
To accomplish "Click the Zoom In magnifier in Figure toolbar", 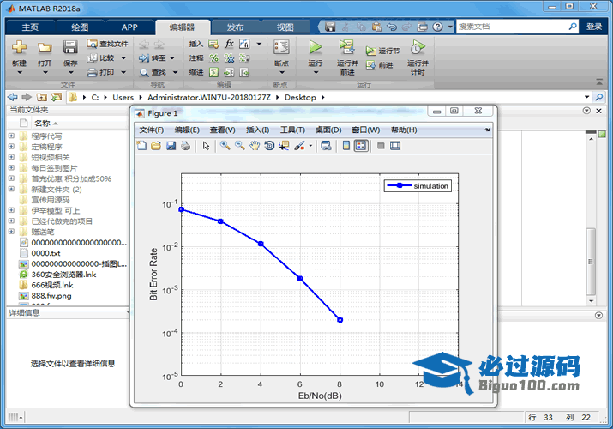I will pyautogui.click(x=225, y=146).
